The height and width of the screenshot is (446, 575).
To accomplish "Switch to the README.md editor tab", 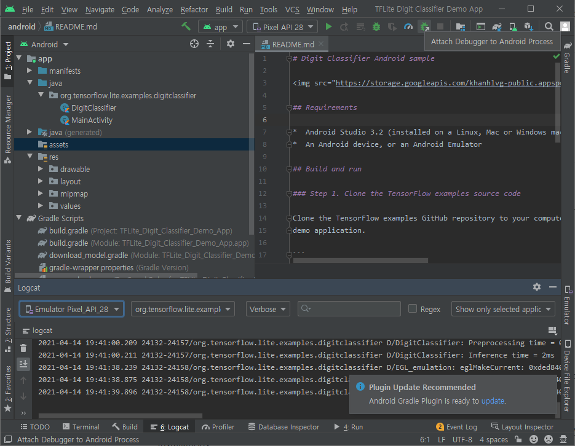I will click(292, 44).
